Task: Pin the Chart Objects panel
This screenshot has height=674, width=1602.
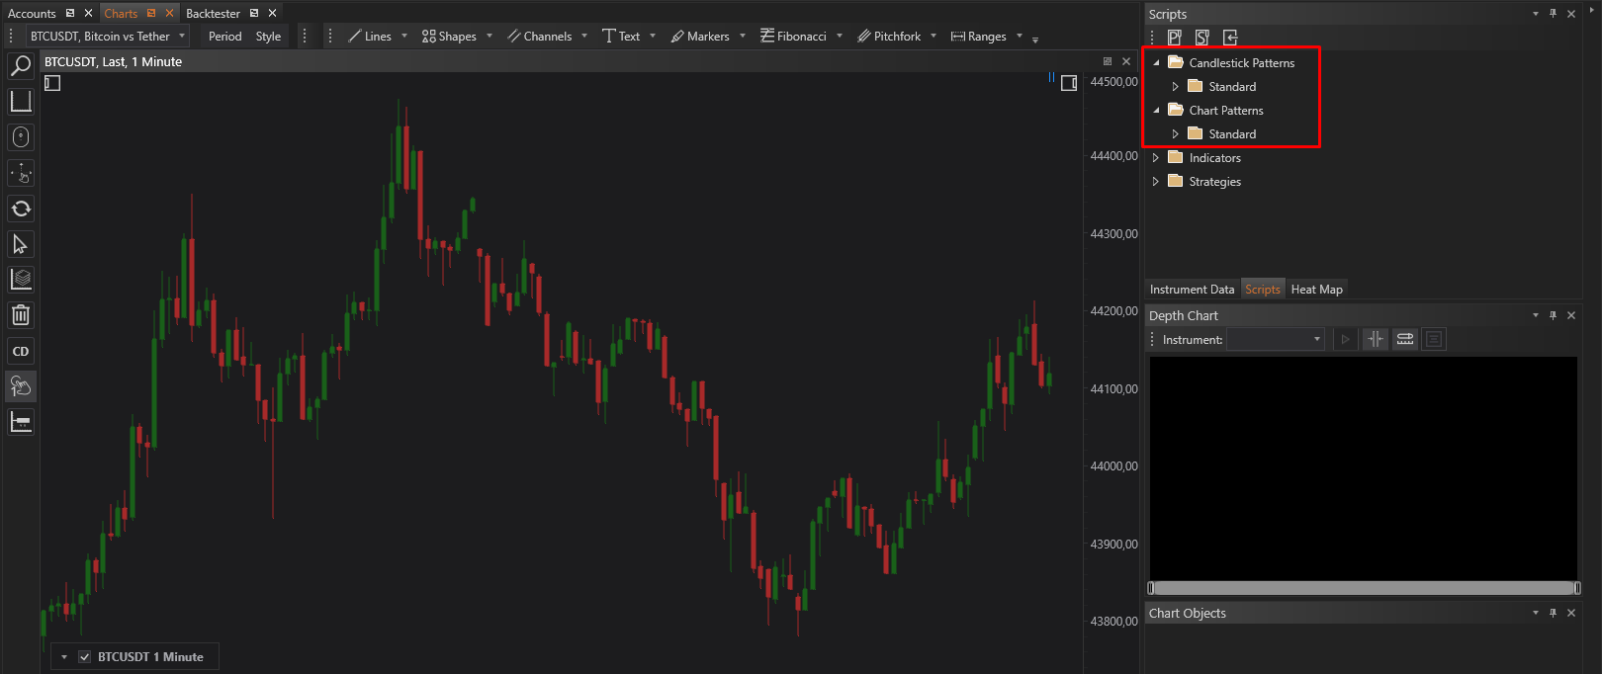Action: [x=1553, y=613]
